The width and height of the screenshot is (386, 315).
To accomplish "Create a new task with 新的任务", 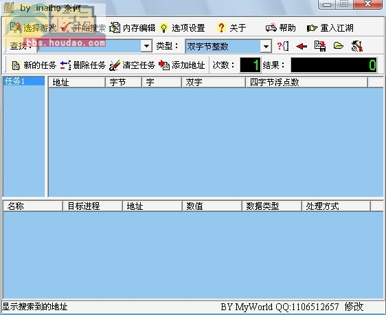I will click(33, 65).
